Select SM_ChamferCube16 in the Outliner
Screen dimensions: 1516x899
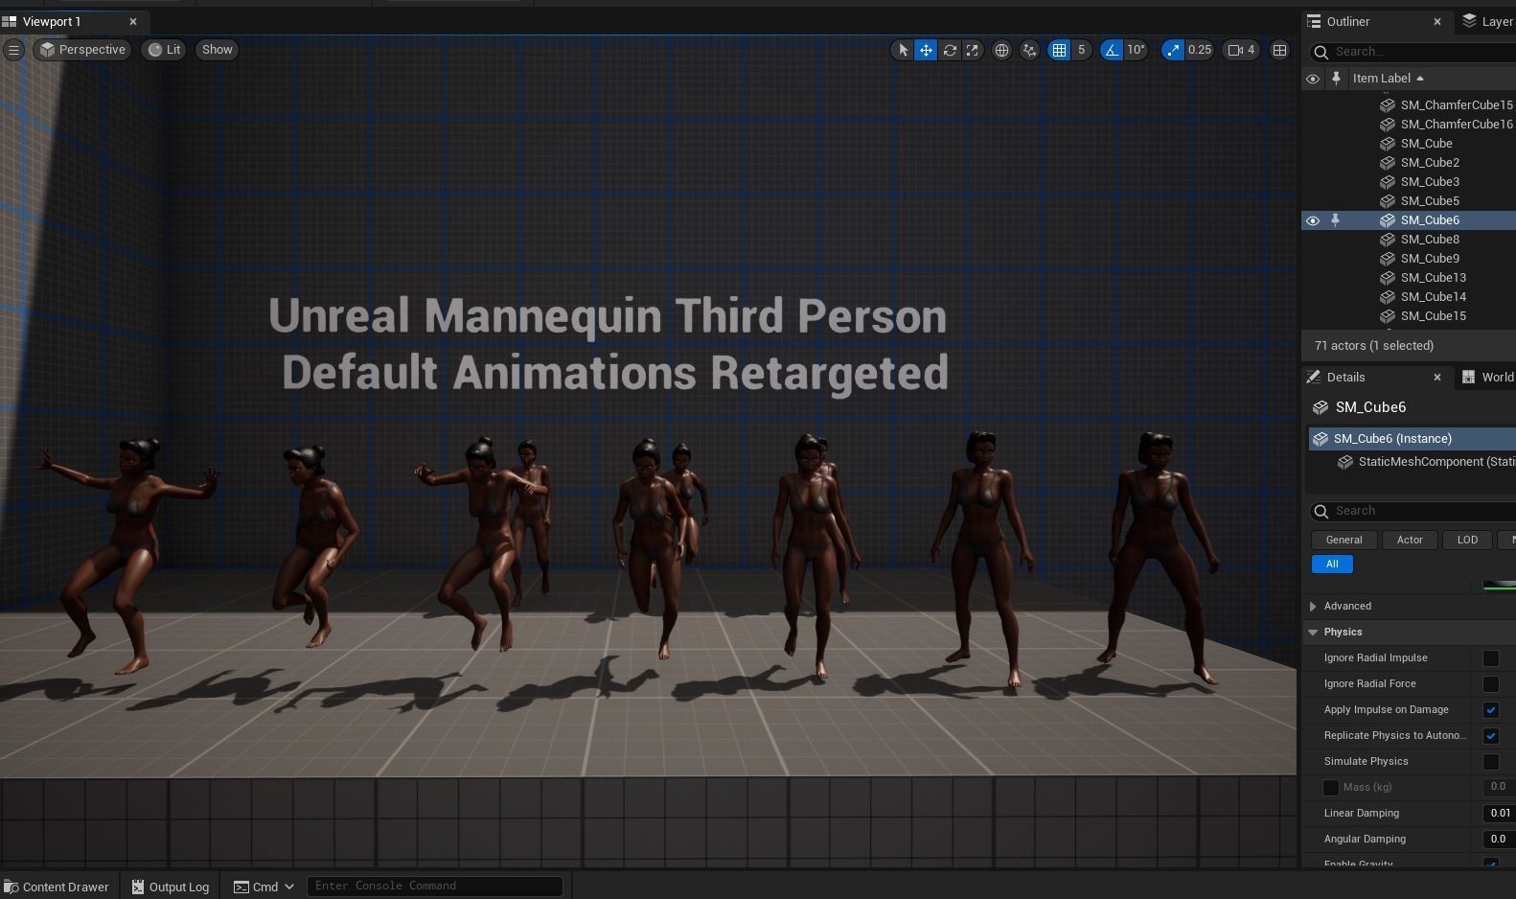click(x=1457, y=125)
